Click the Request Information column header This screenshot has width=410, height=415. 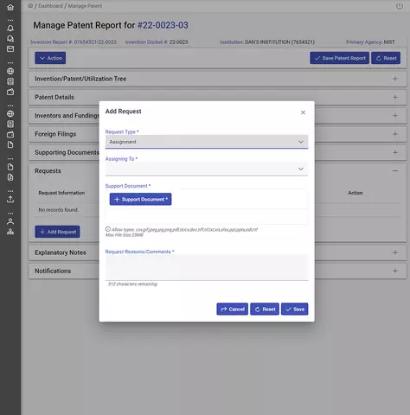coord(61,193)
